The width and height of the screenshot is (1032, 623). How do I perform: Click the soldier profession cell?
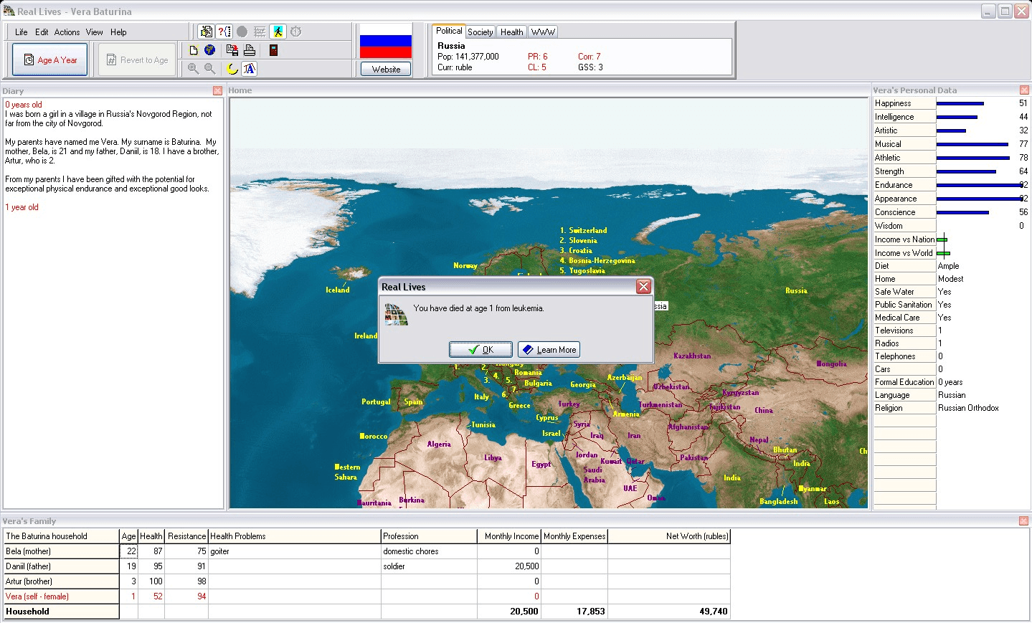point(429,566)
